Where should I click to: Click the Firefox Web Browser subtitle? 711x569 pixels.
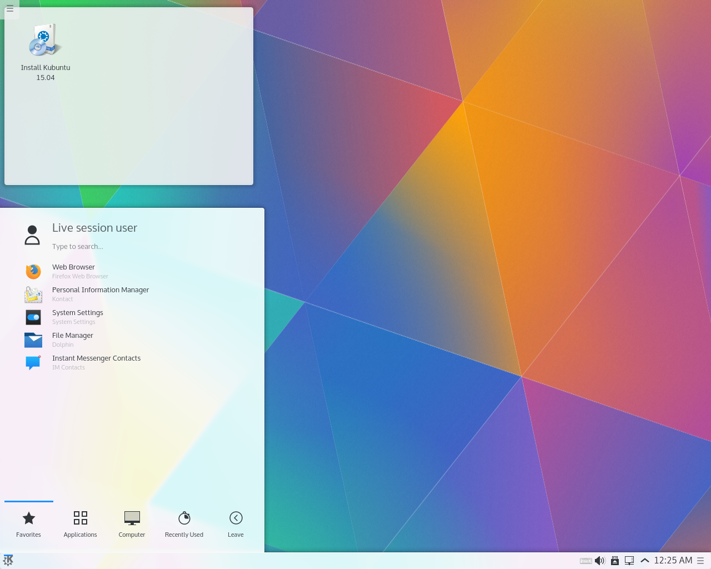(80, 276)
